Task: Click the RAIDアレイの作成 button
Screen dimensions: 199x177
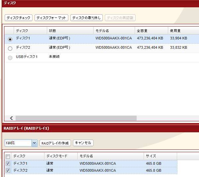Action: tap(55, 143)
